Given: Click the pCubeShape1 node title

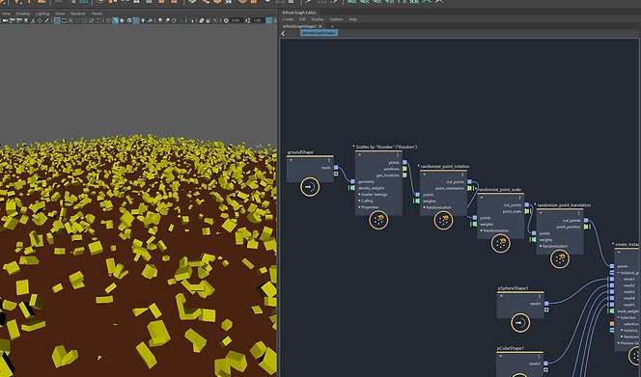Looking at the screenshot, I should tap(511, 348).
